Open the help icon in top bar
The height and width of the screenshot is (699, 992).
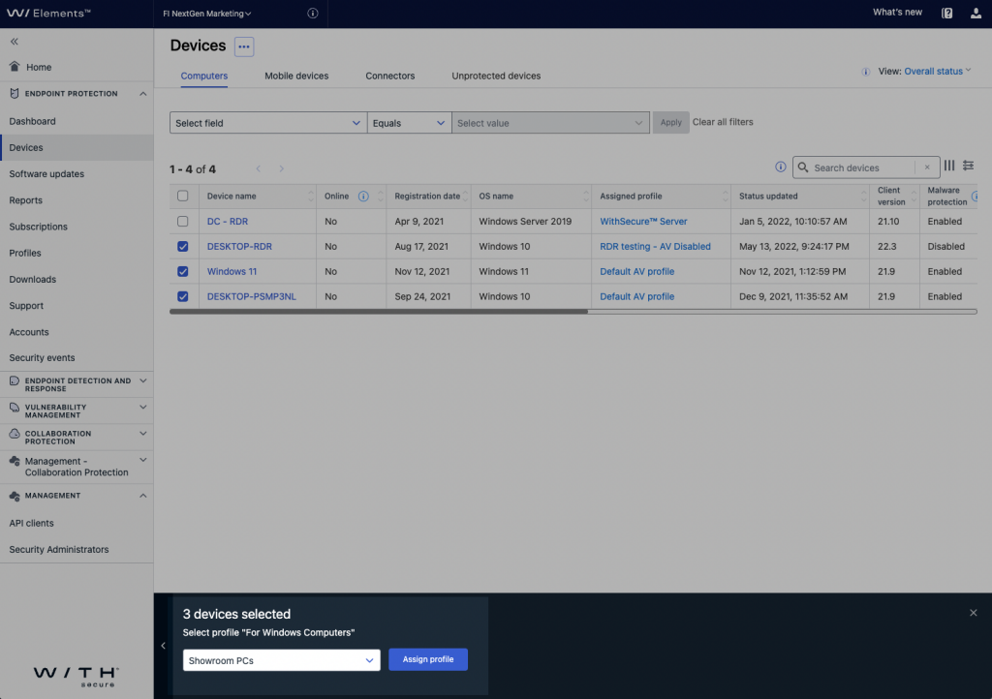tap(947, 13)
